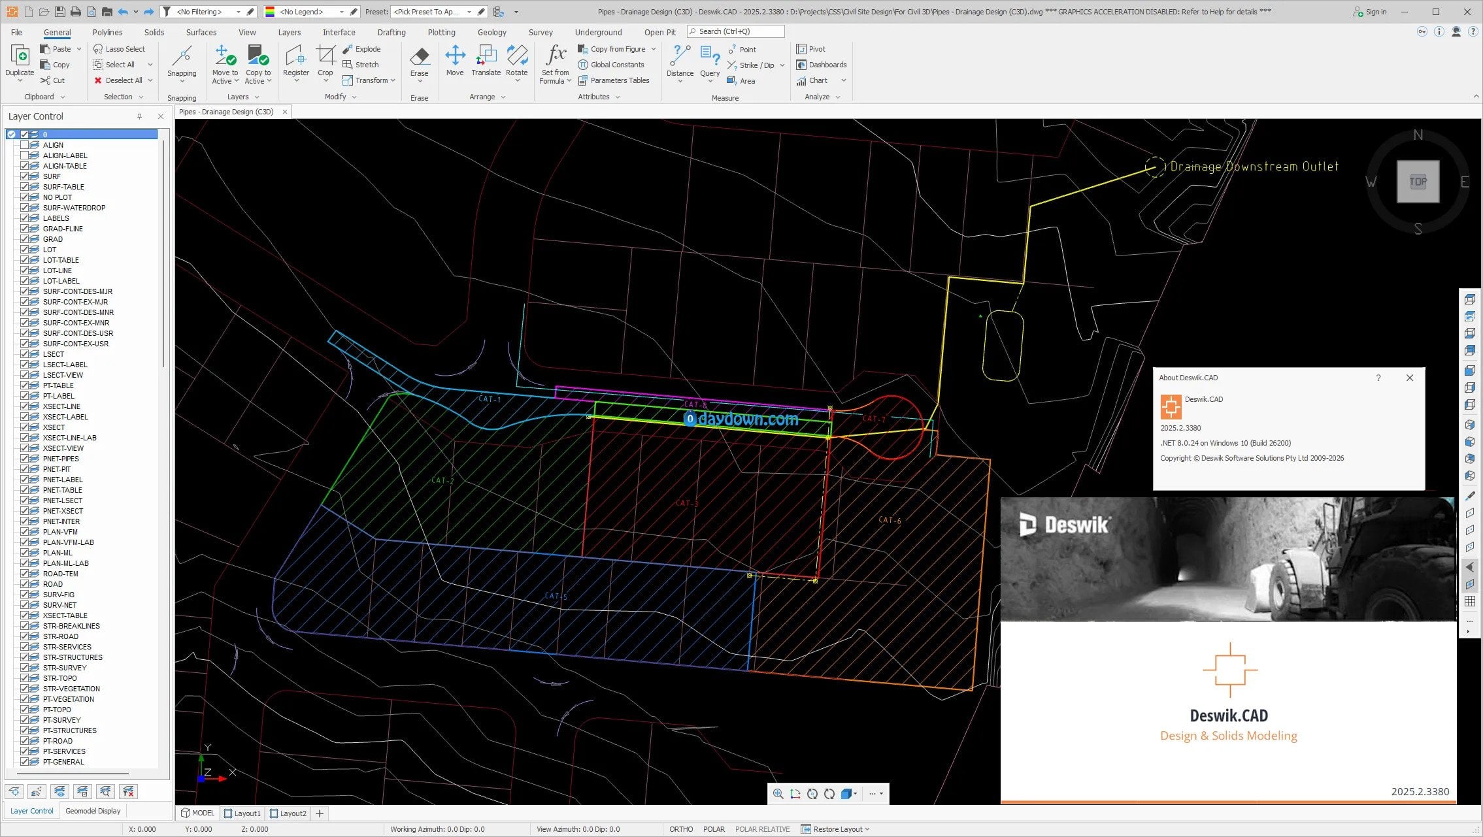Click Restore Layout button
The height and width of the screenshot is (837, 1483).
tap(836, 829)
